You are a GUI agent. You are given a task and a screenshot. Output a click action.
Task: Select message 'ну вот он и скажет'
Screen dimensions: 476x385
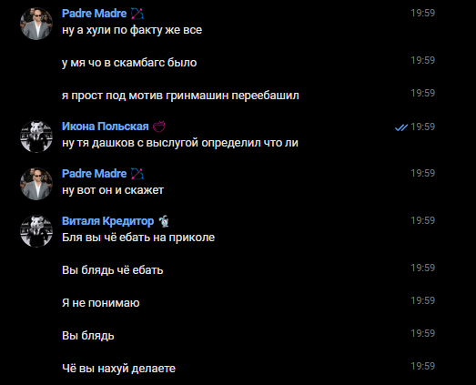pyautogui.click(x=113, y=190)
